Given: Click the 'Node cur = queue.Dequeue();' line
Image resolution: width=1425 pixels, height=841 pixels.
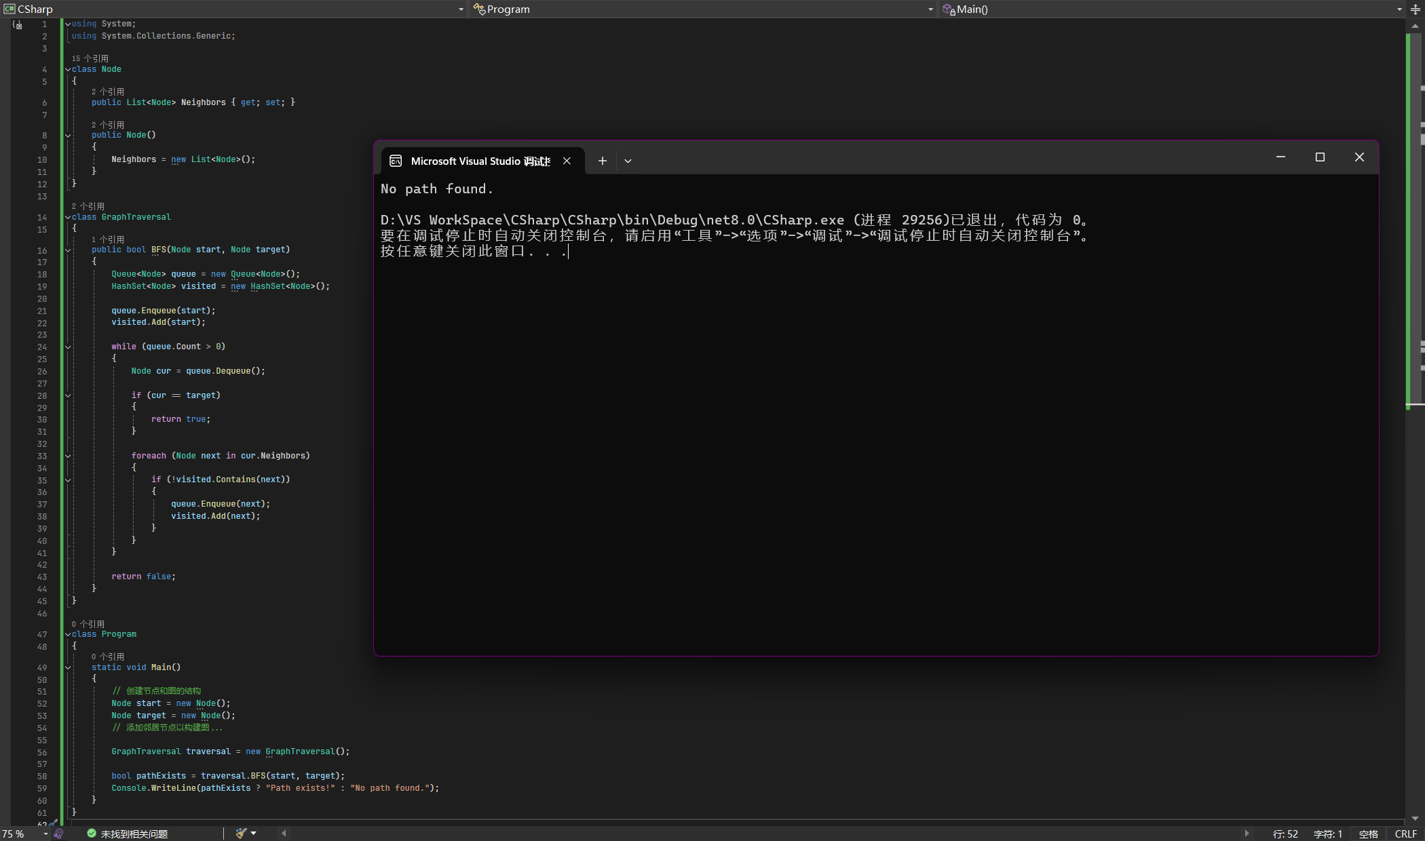Looking at the screenshot, I should click(198, 371).
